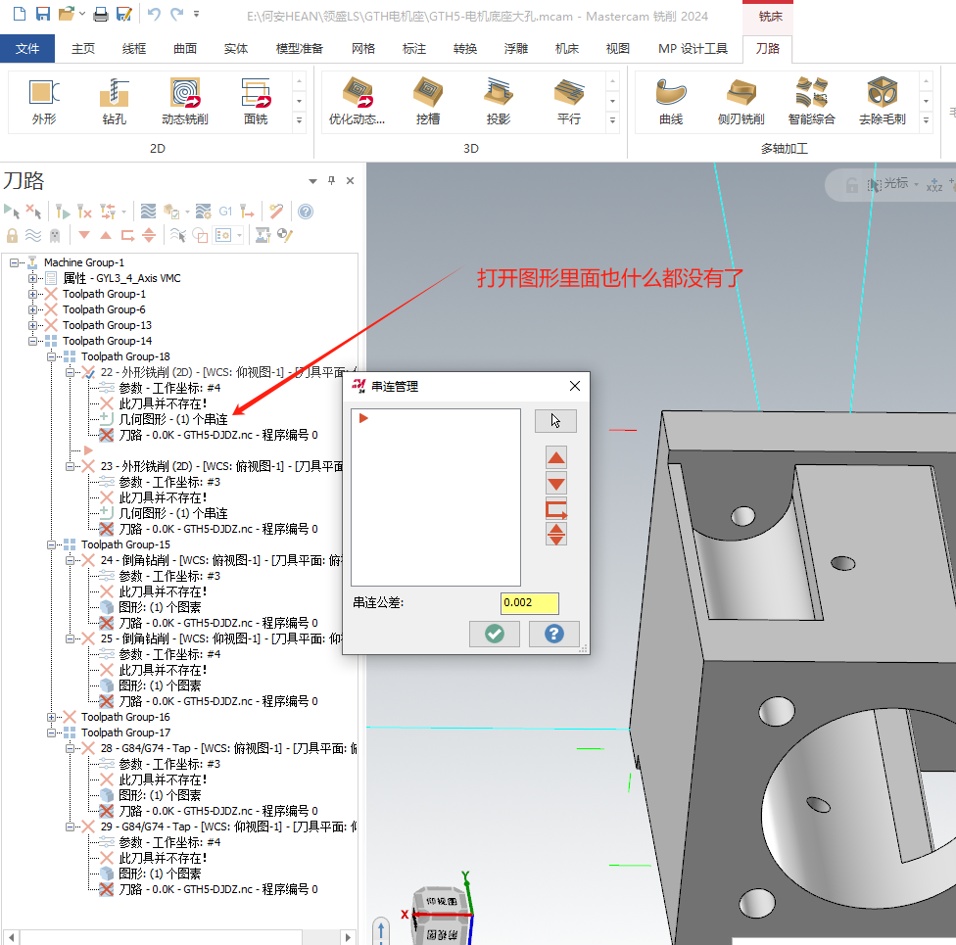Reverse chain direction in 串连管理 dialog
This screenshot has width=956, height=945.
coord(556,509)
